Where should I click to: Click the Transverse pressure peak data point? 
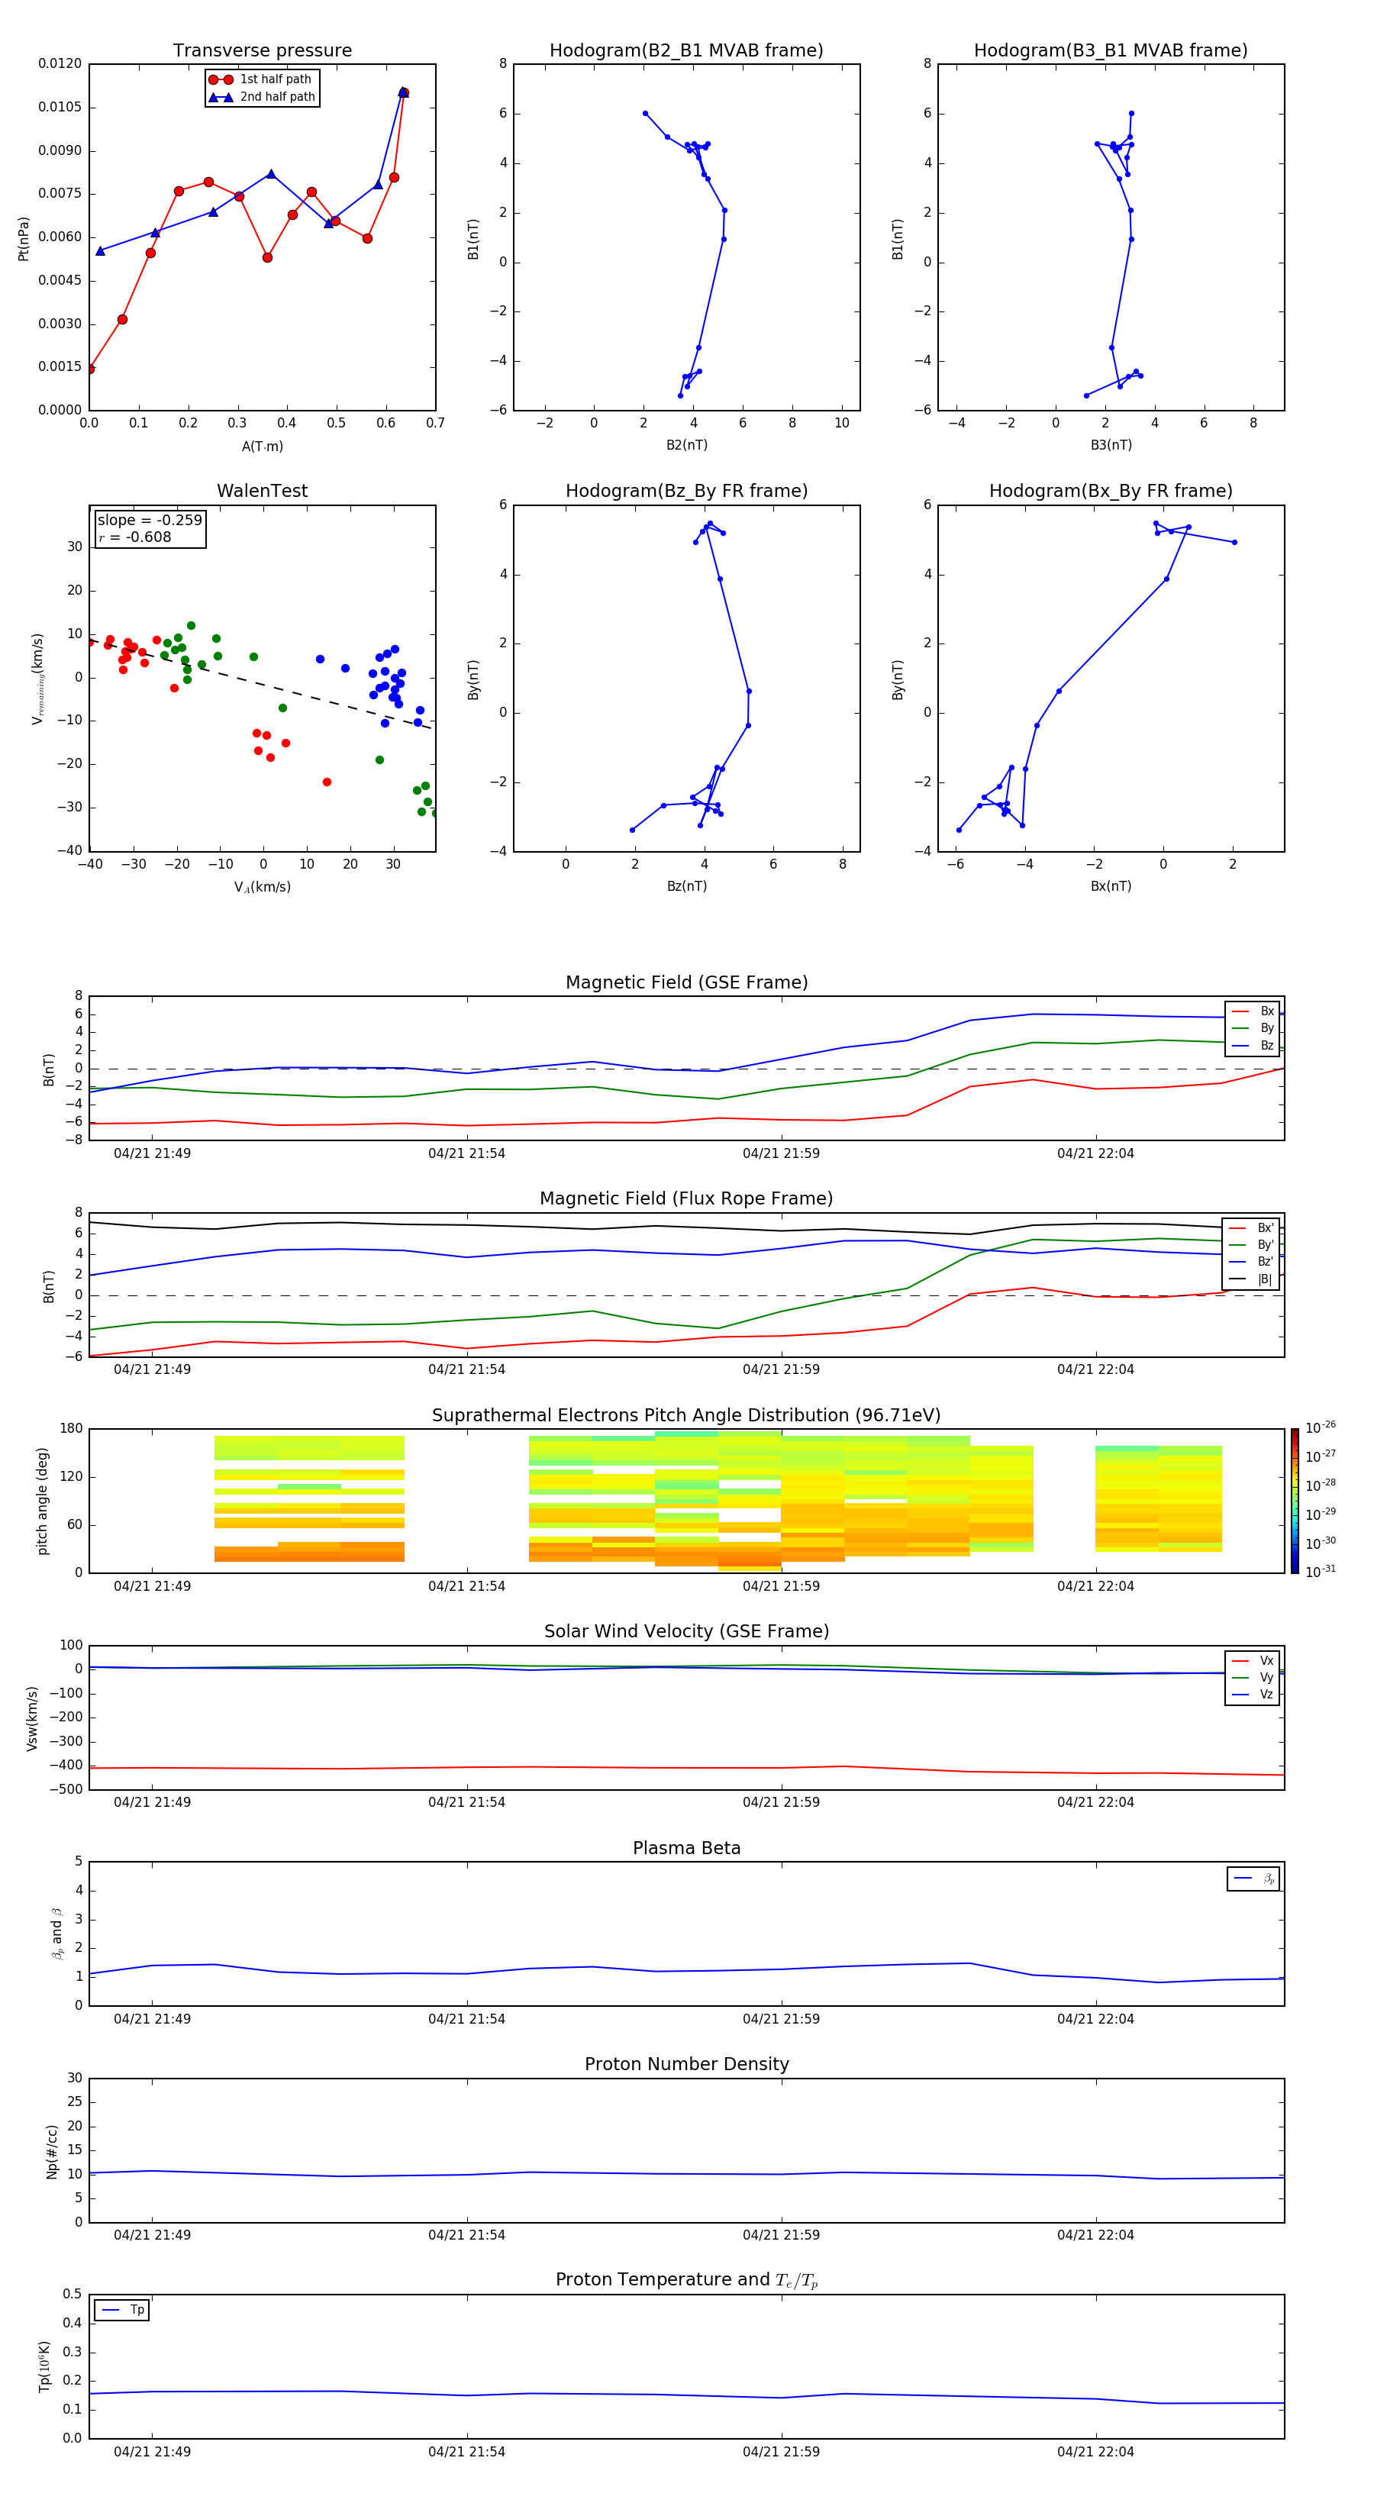tap(403, 92)
